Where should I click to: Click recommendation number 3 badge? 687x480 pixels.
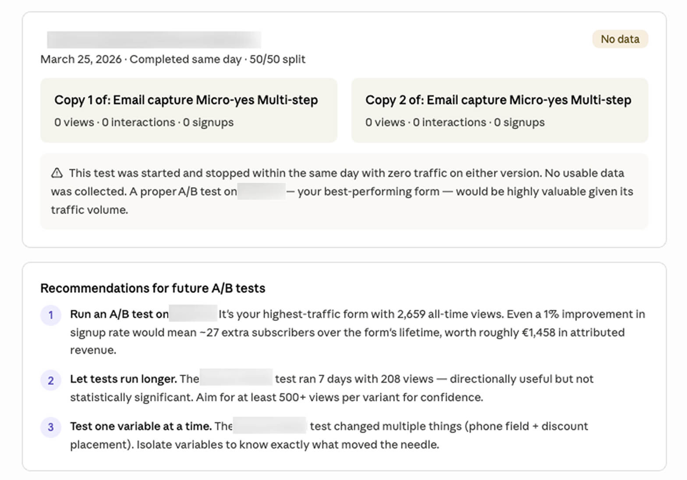coord(51,427)
